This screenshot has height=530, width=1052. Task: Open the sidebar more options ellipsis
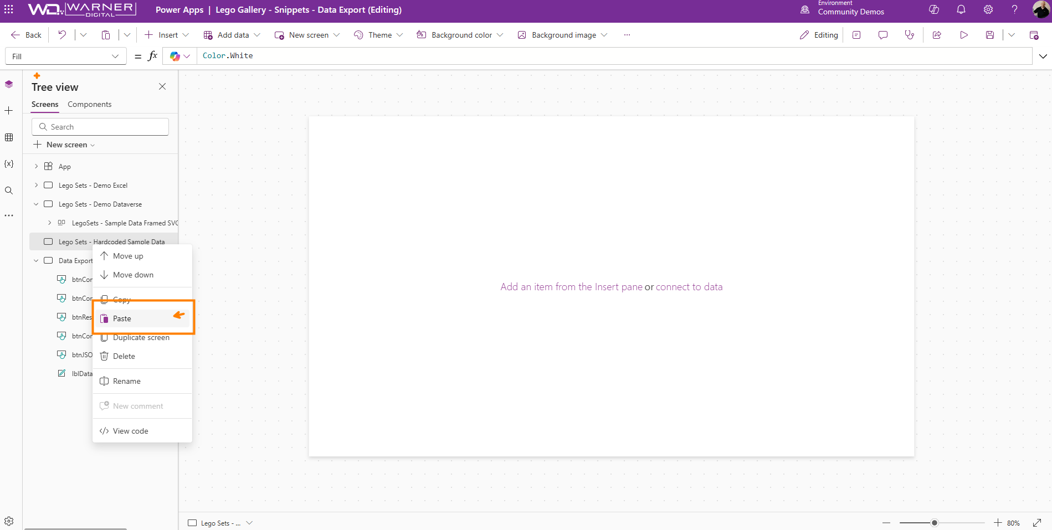9,215
